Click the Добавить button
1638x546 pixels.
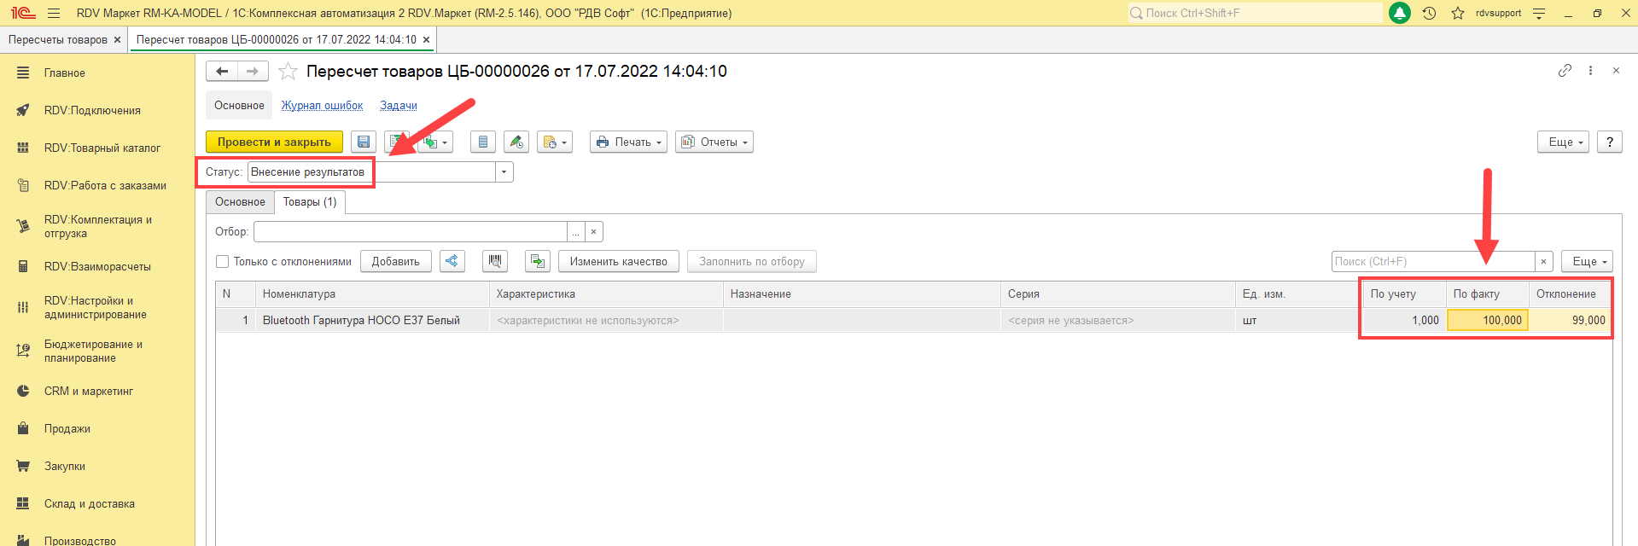[x=396, y=262]
